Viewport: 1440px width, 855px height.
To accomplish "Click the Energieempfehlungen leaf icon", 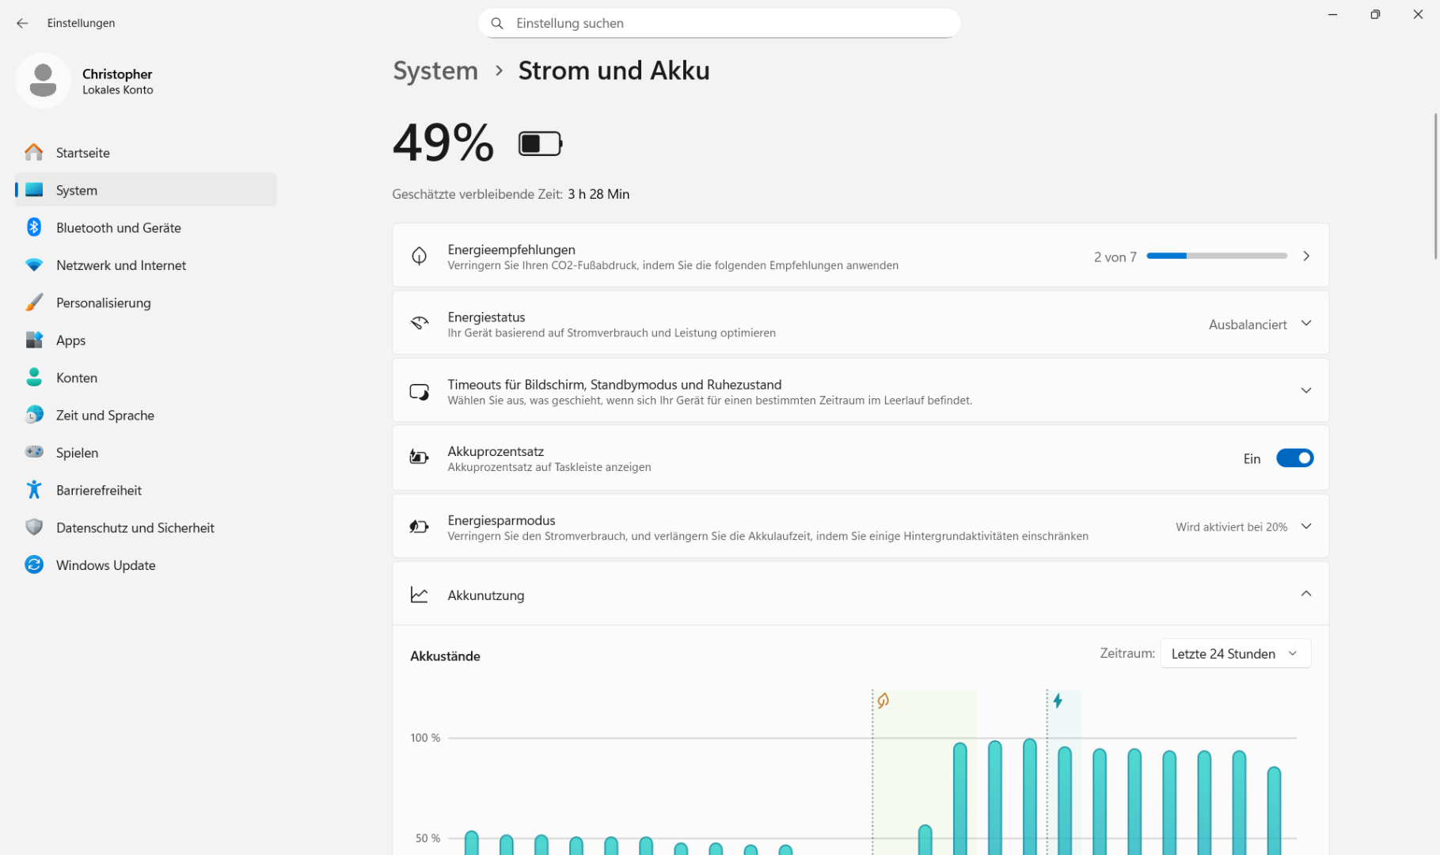I will [419, 256].
